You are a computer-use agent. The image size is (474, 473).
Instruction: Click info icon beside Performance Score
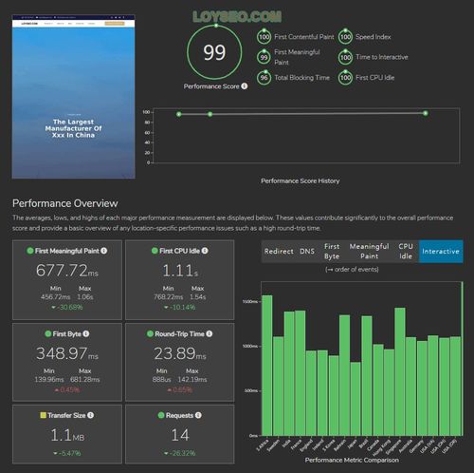click(x=245, y=85)
